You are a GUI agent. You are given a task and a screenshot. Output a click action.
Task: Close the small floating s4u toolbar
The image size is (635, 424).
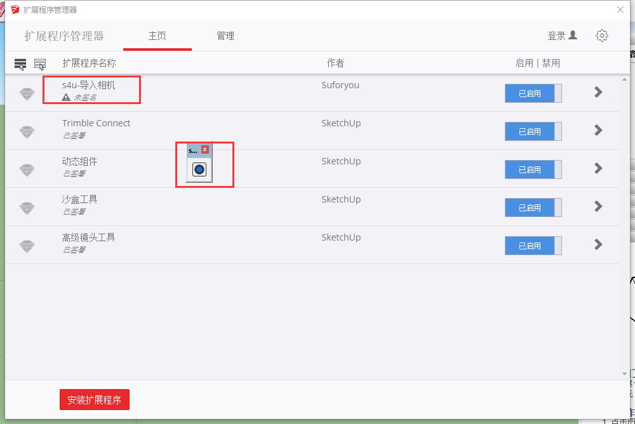tap(205, 149)
